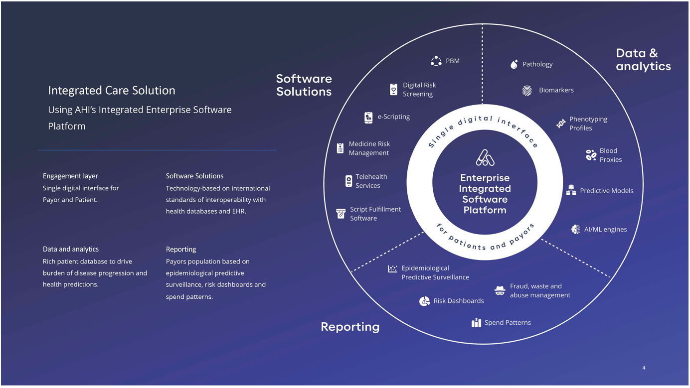Click the Spend Patterns bar chart icon
This screenshot has width=690, height=388.
coord(476,323)
